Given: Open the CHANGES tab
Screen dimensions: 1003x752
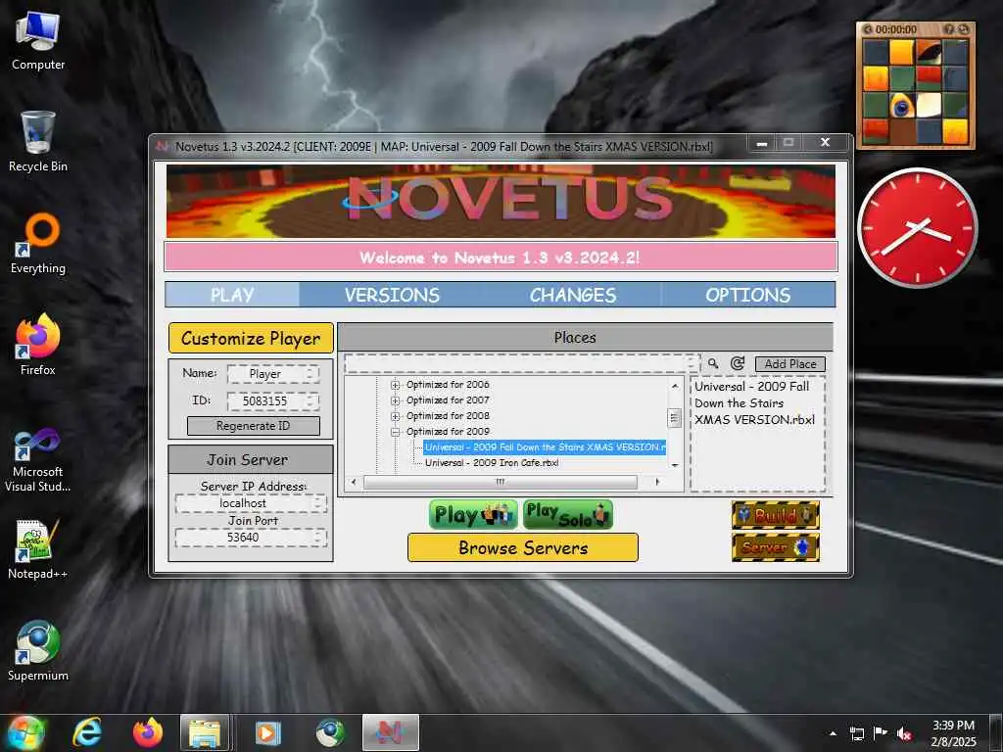Looking at the screenshot, I should point(572,295).
